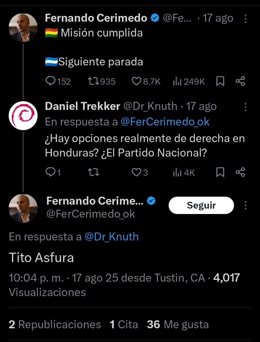Viewport: 260px width, 342px height.
Task: Reply to Daniel Trekker's tweet
Action: 50,172
